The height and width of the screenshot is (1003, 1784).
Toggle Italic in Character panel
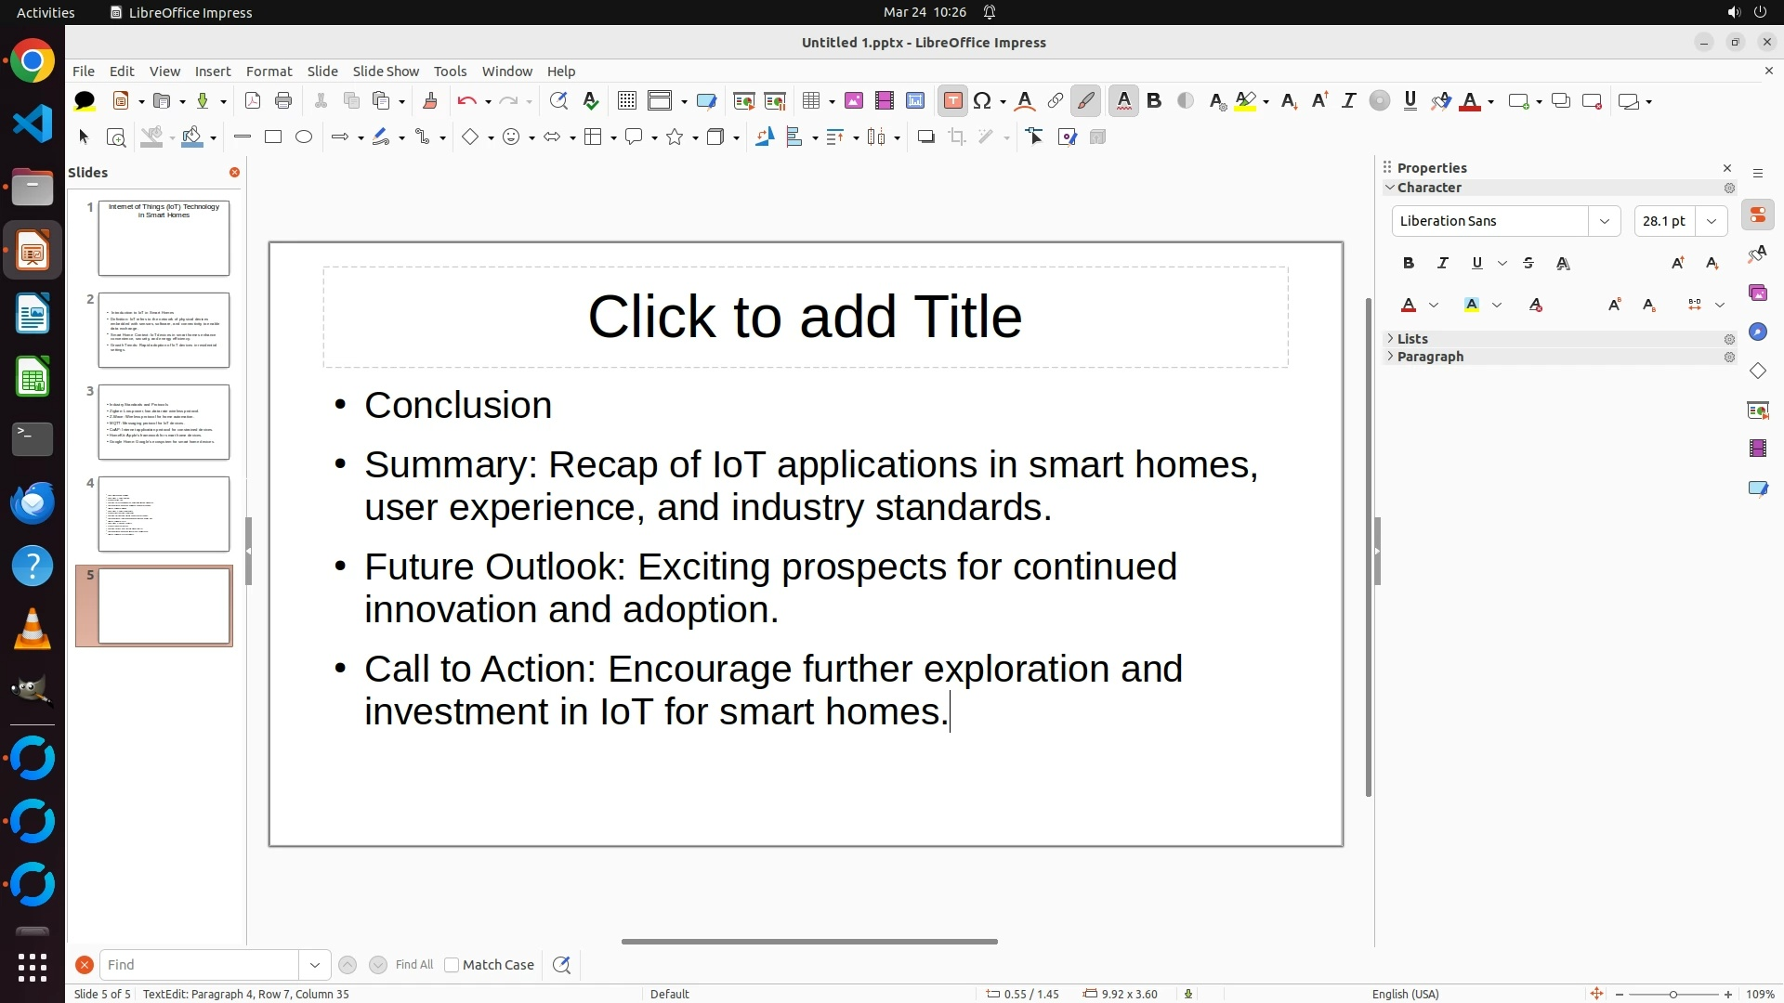1443,264
